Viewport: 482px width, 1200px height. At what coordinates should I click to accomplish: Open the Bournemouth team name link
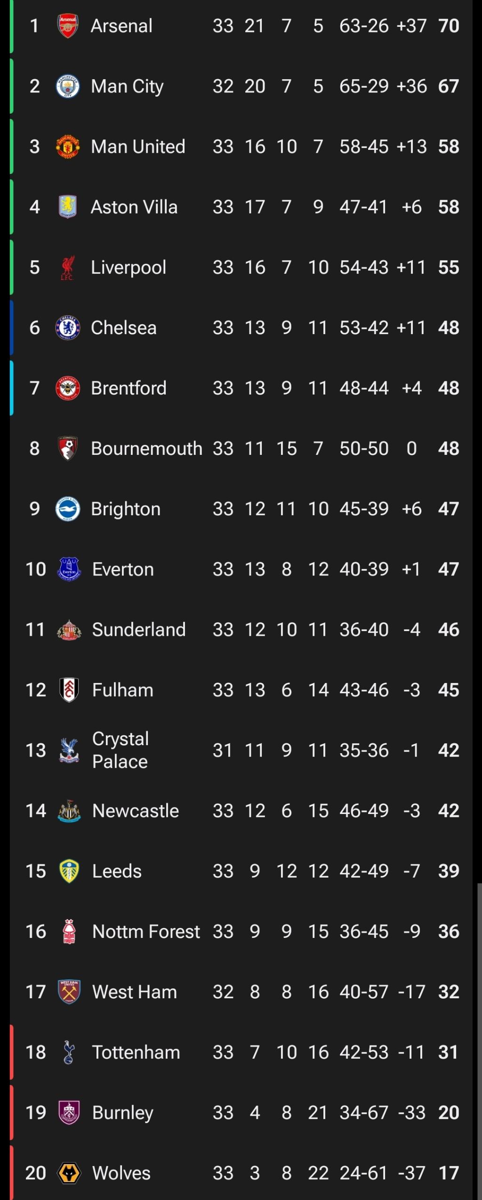tap(146, 449)
